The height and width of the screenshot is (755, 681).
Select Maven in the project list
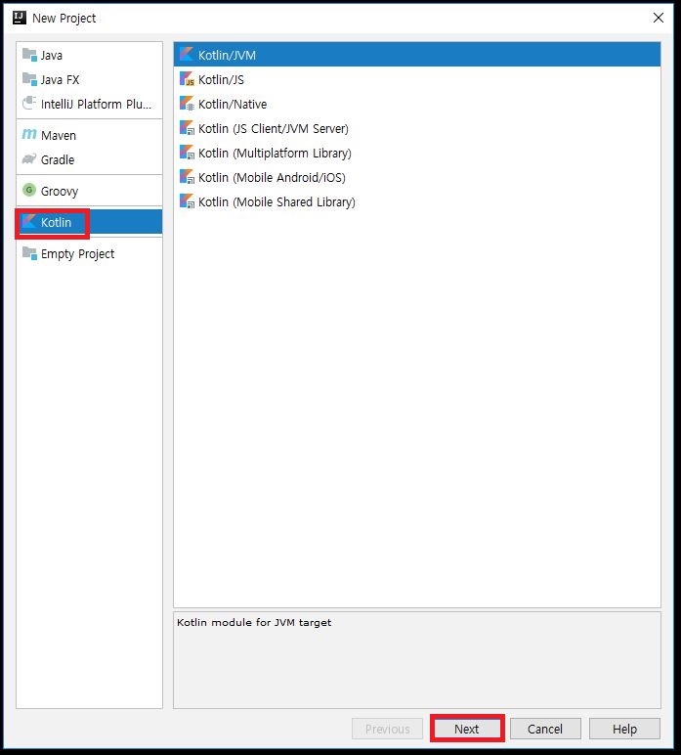click(90, 135)
